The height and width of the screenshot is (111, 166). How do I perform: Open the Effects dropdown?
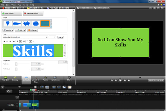pyautogui.click(x=33, y=30)
